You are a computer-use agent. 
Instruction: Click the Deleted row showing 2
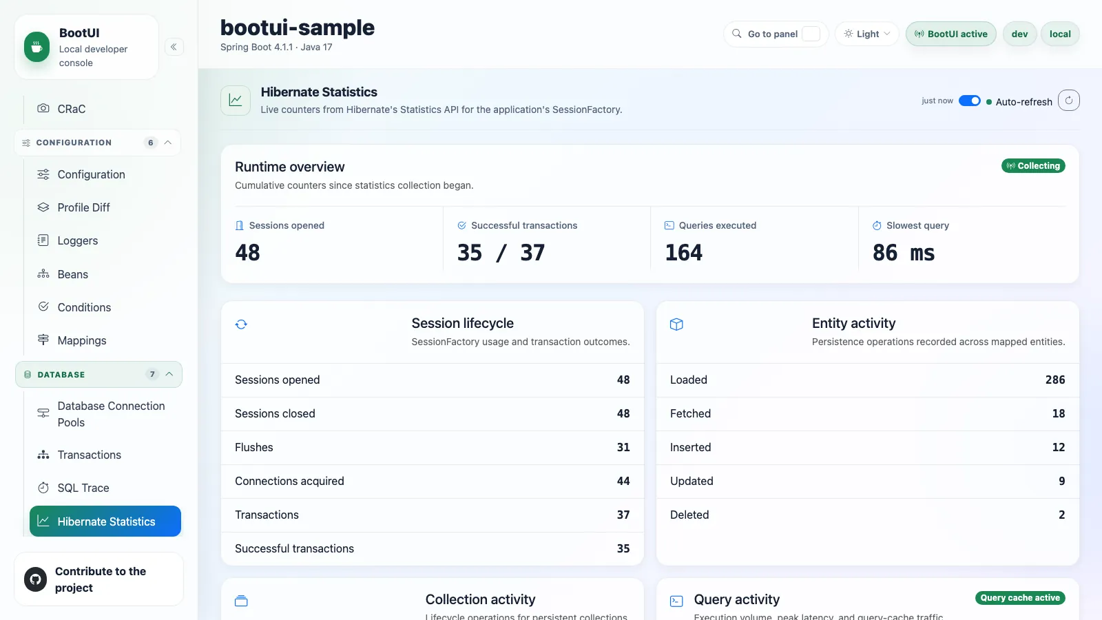coord(868,515)
